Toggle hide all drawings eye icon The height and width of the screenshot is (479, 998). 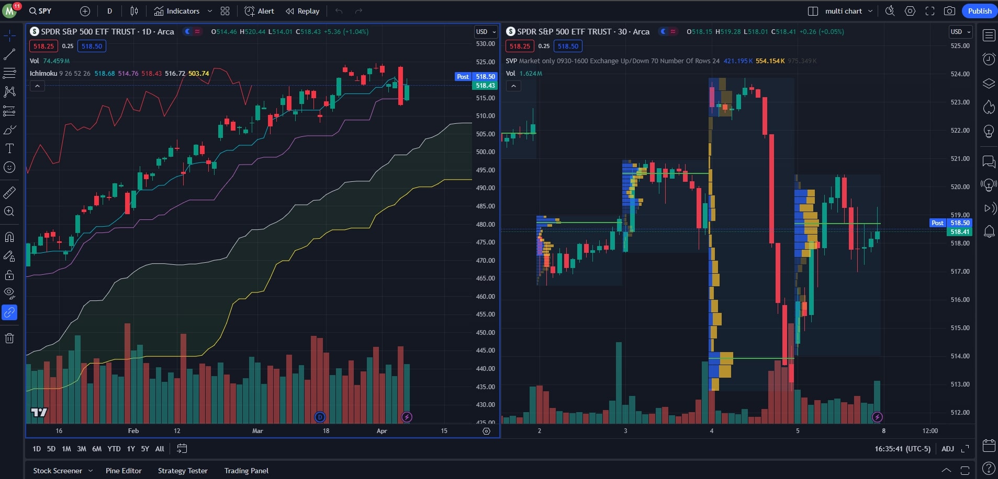9,294
